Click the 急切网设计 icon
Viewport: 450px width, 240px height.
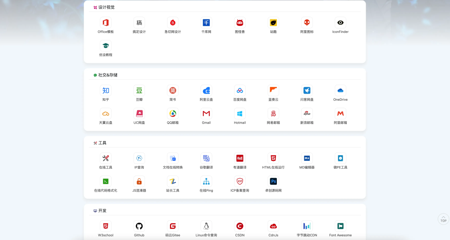pos(173,23)
